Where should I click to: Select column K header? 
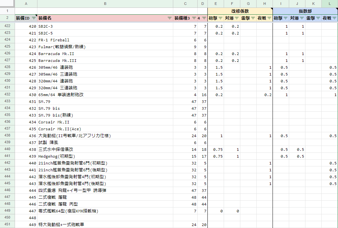pyautogui.click(x=314, y=4)
